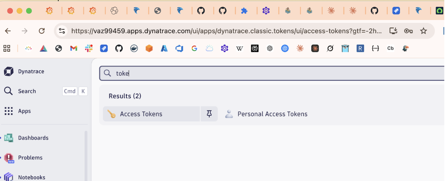Viewport: 445px width, 181px height.
Task: Switch to the blue puzzle piece tab
Action: point(244,11)
